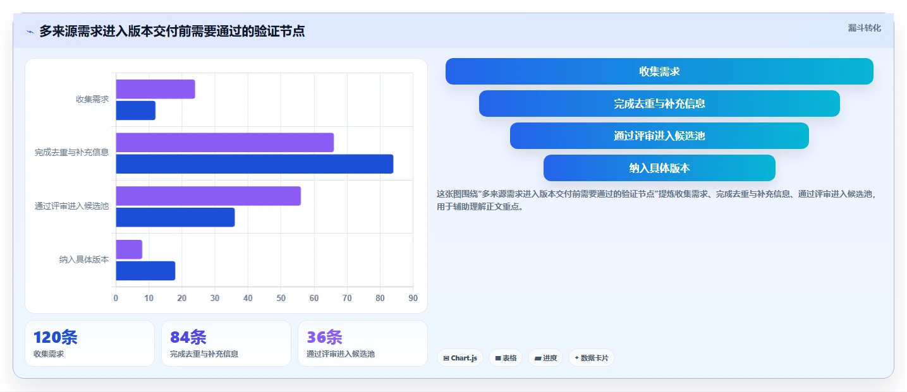907x392 pixels.
Task: Click x-axis tick label 70
Action: click(347, 299)
